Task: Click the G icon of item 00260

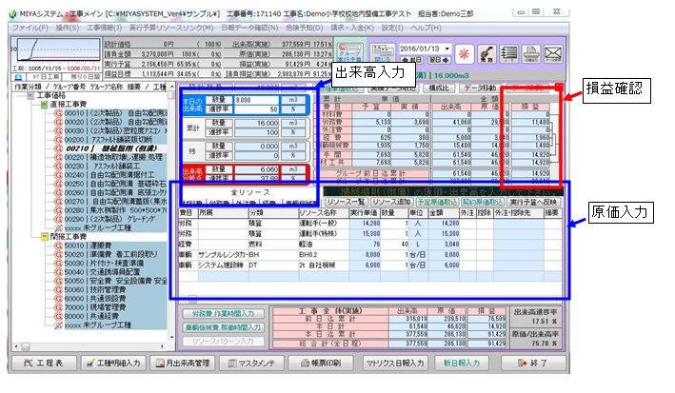Action: 58,193
